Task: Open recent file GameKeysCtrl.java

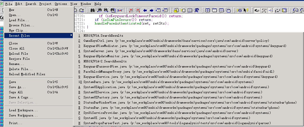Action: [x=189, y=41]
